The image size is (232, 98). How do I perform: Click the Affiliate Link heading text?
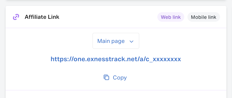42,17
